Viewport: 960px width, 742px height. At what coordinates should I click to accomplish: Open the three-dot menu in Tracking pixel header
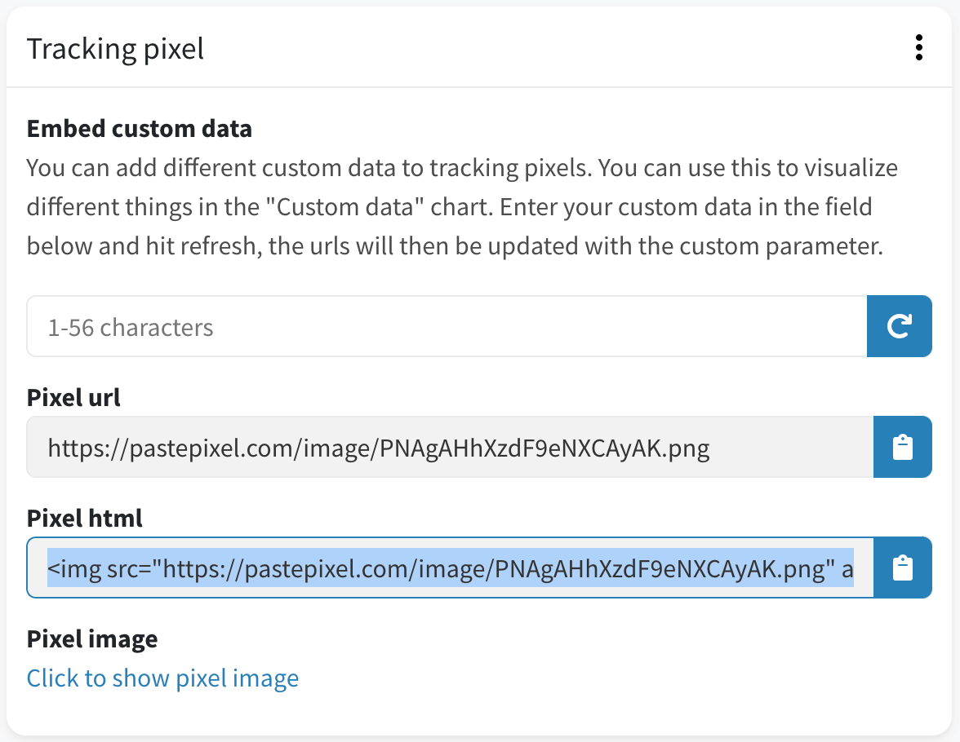coord(918,48)
